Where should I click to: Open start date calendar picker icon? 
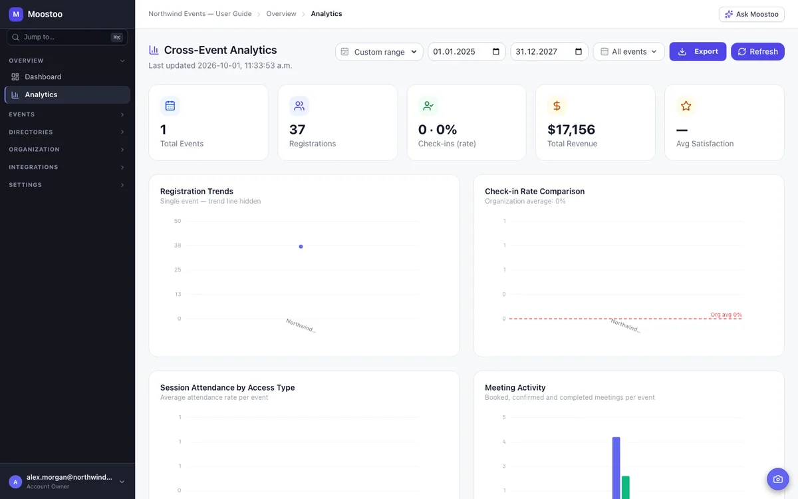[x=496, y=52]
